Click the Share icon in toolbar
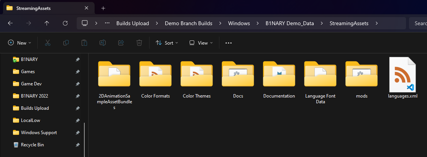 [x=121, y=43]
